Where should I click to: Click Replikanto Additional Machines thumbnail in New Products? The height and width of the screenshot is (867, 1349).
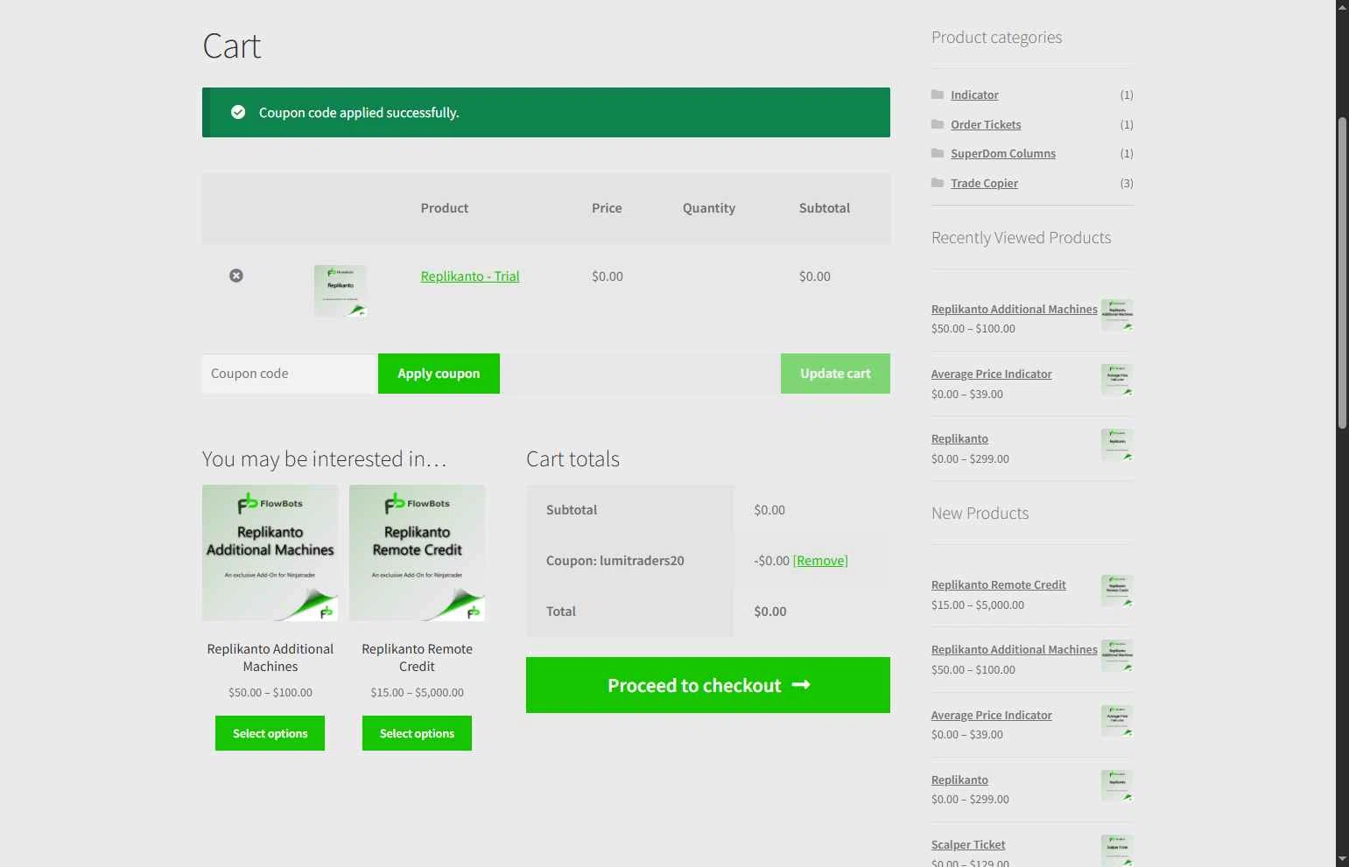tap(1117, 655)
